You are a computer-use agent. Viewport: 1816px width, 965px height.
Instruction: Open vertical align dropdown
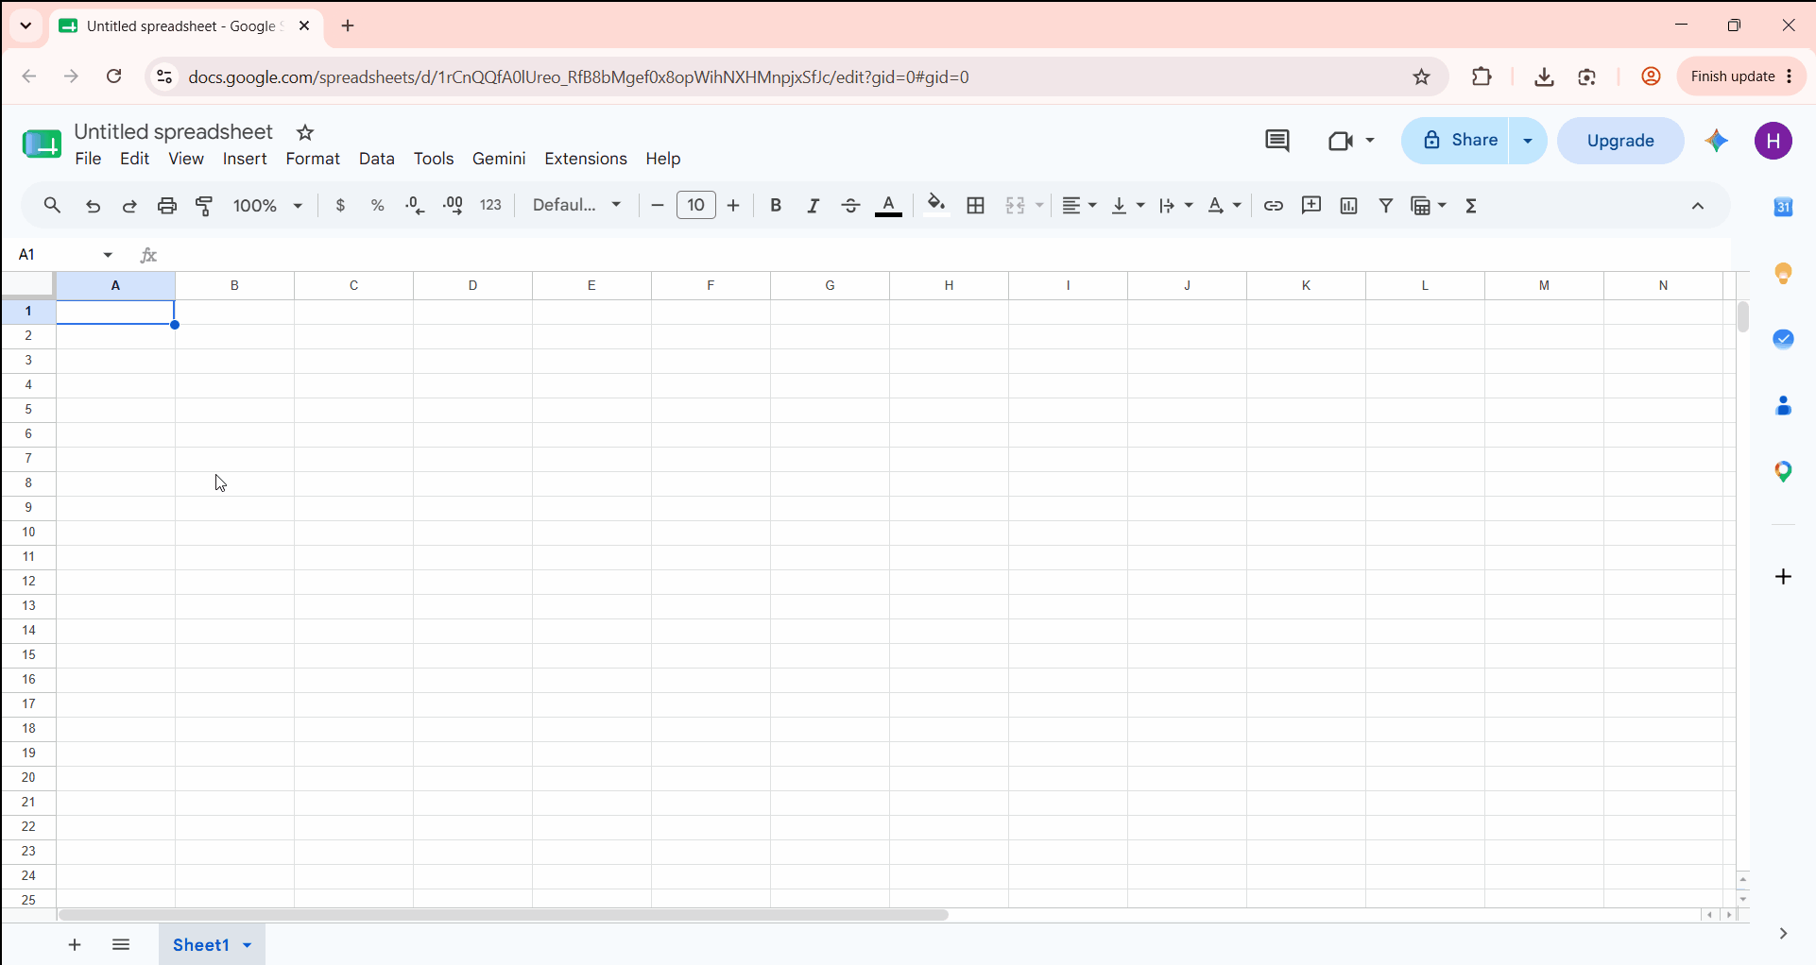(x=1128, y=205)
